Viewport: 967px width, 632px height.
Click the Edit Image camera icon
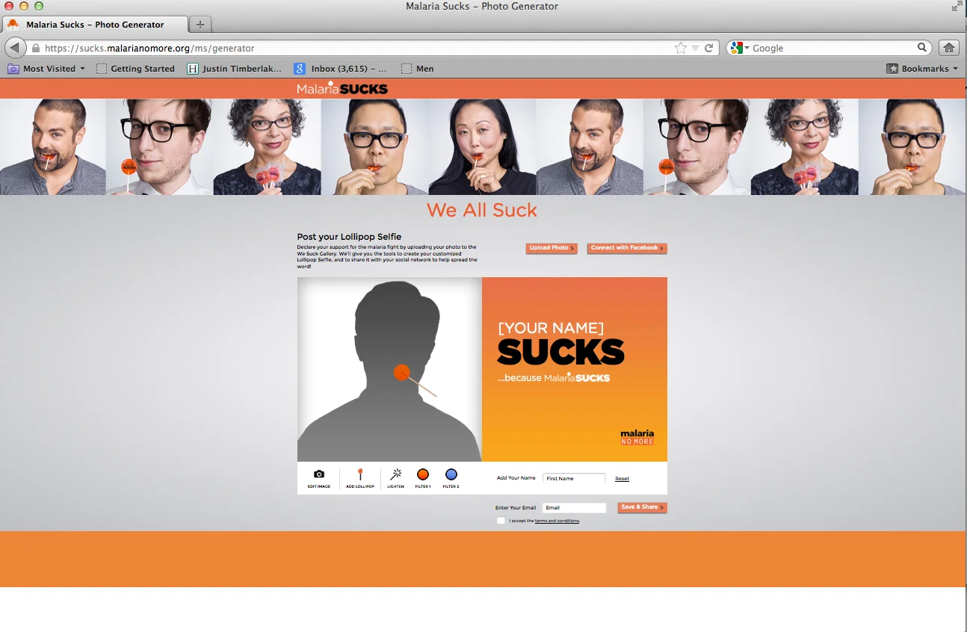click(319, 474)
